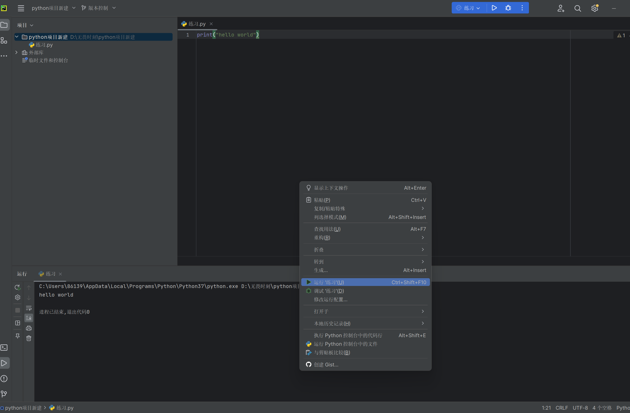The width and height of the screenshot is (630, 413).
Task: Click the UTF-8 encoding in the status bar
Action: [580, 408]
